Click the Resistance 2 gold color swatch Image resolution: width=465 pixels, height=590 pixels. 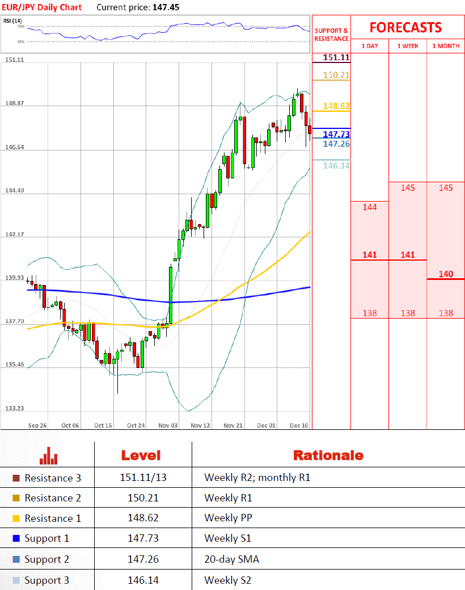pos(16,498)
